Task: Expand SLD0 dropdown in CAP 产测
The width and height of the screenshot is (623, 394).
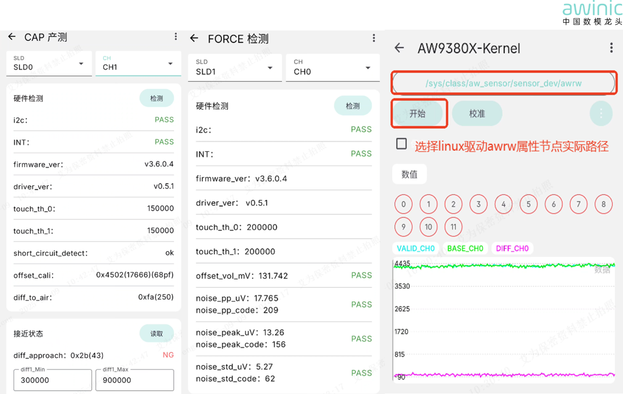Action: pyautogui.click(x=49, y=63)
